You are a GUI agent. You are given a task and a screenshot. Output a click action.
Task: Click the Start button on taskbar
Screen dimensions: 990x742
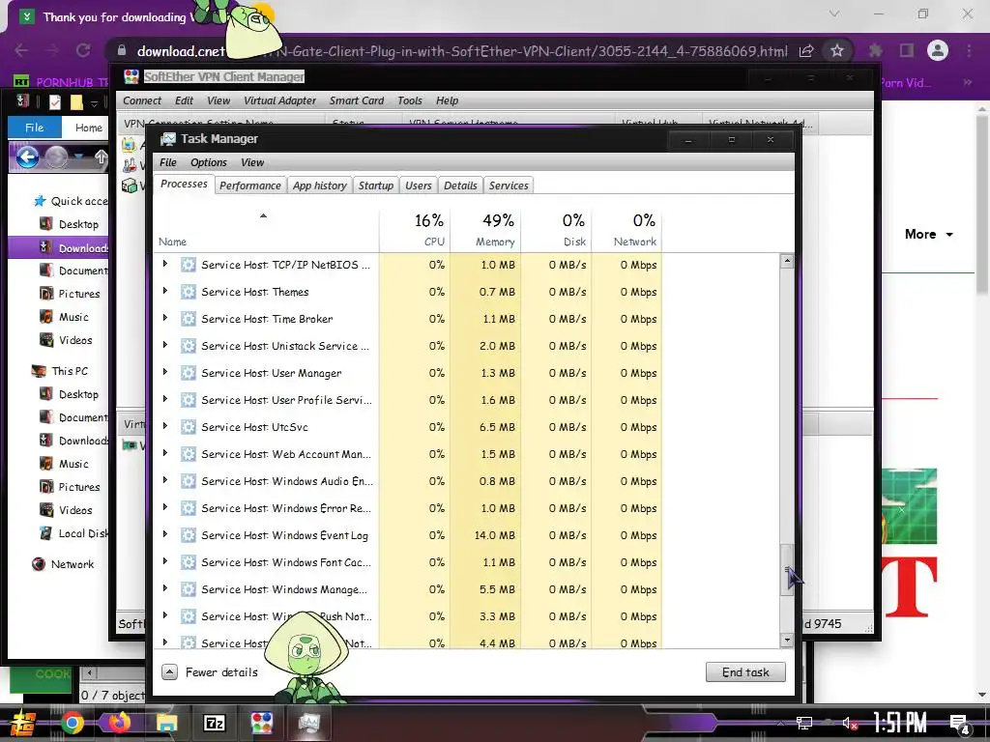tap(22, 723)
